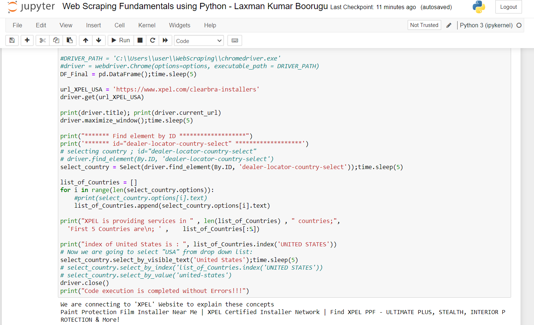Copy selected cells using the toolbar icon
The image size is (534, 325).
click(56, 40)
